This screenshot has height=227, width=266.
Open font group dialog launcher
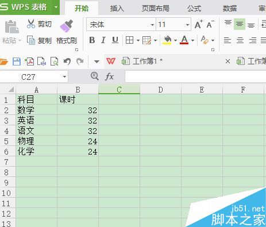pyautogui.click(x=213, y=50)
